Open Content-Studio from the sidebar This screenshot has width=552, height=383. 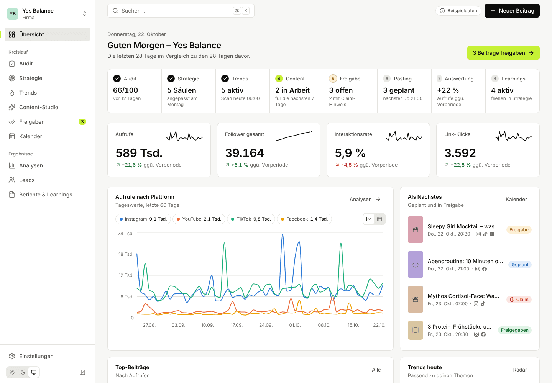pyautogui.click(x=47, y=107)
